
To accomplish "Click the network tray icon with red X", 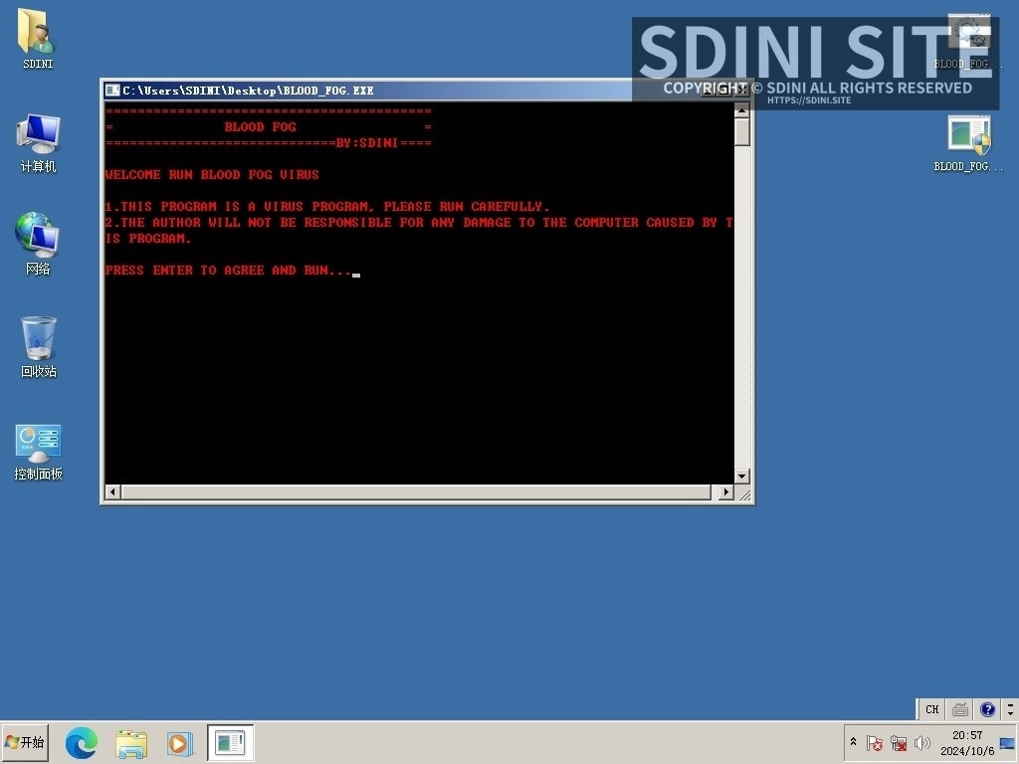I will pyautogui.click(x=899, y=742).
